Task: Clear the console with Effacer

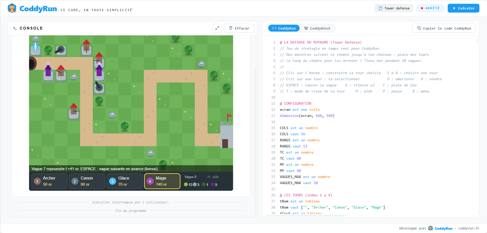Action: [239, 28]
